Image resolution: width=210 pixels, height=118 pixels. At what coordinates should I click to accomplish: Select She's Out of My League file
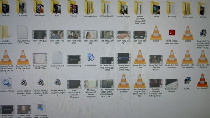140,81
